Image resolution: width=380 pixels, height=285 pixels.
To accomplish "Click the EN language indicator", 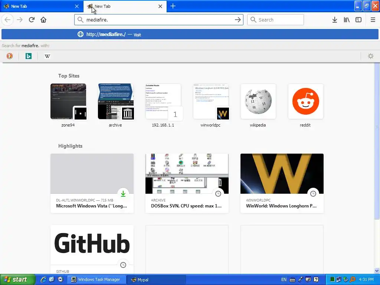I will point(284,280).
